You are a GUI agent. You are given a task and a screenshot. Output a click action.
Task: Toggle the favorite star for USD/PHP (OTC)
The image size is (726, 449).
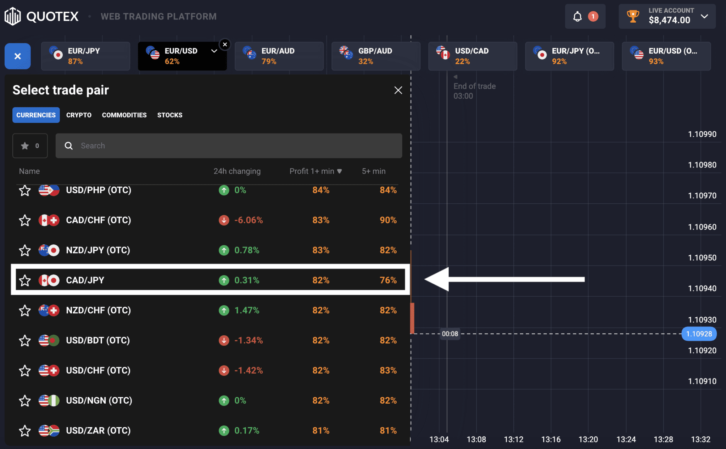pos(25,191)
